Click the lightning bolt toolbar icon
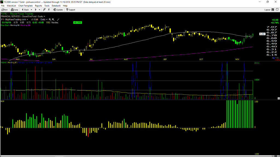280x157 pixels. pos(44,10)
